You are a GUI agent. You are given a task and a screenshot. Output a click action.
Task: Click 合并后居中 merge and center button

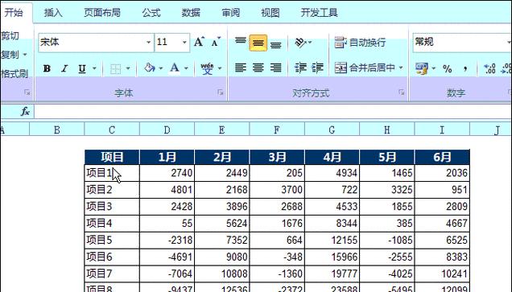[365, 68]
